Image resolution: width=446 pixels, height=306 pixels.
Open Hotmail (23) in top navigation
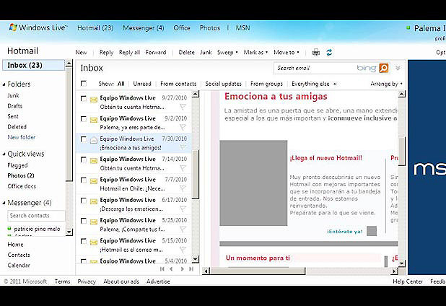[95, 28]
